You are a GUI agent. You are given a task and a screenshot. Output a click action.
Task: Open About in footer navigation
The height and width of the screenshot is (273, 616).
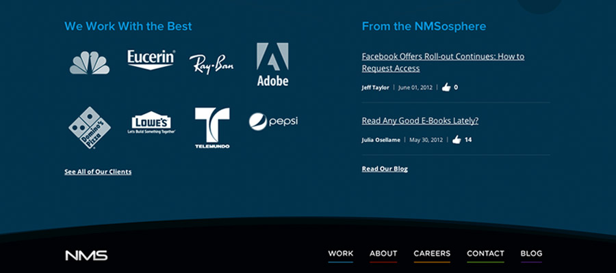(x=383, y=253)
